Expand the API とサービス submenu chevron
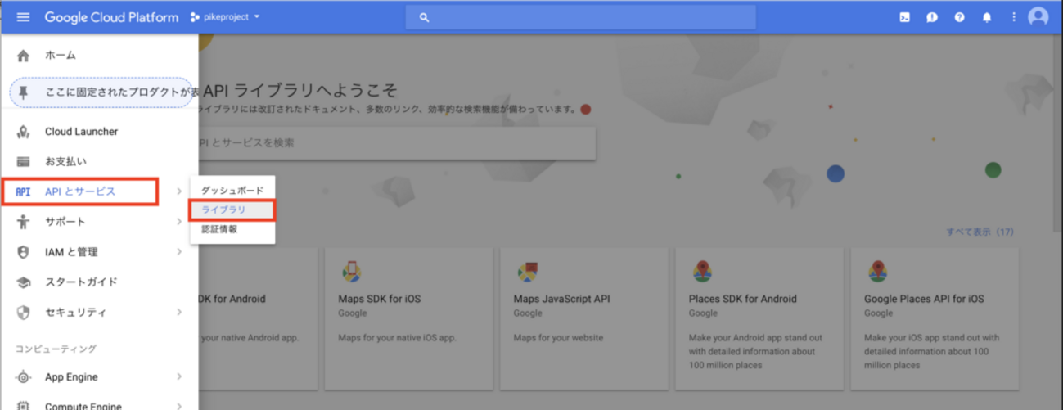Image resolution: width=1063 pixels, height=410 pixels. point(179,191)
